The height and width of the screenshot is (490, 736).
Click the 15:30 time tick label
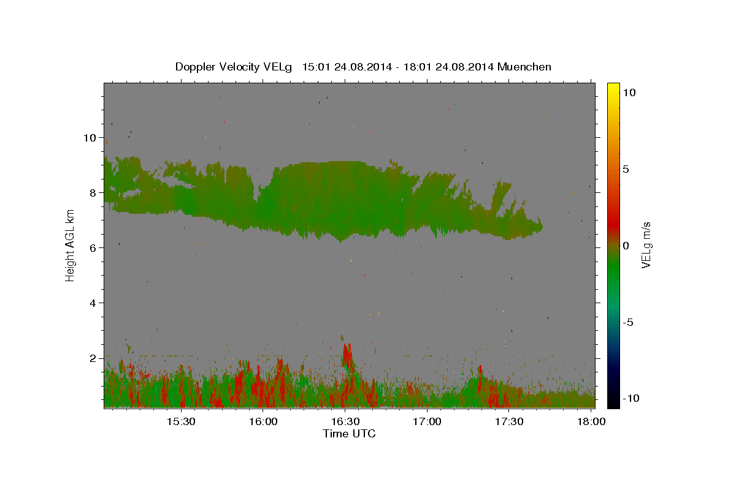click(x=182, y=422)
